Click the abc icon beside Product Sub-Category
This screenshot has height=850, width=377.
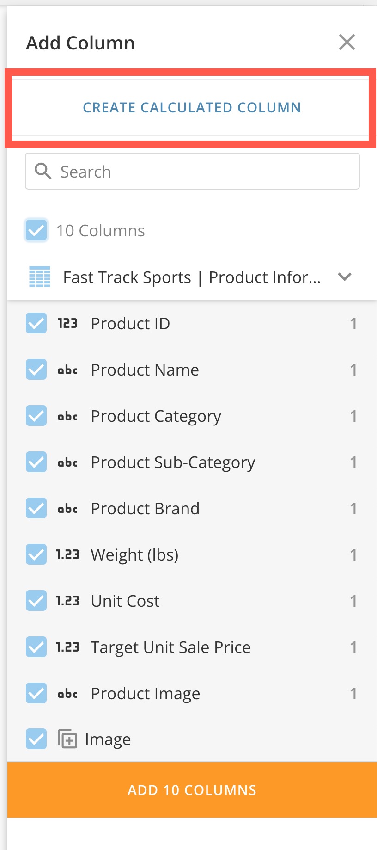[x=67, y=462]
